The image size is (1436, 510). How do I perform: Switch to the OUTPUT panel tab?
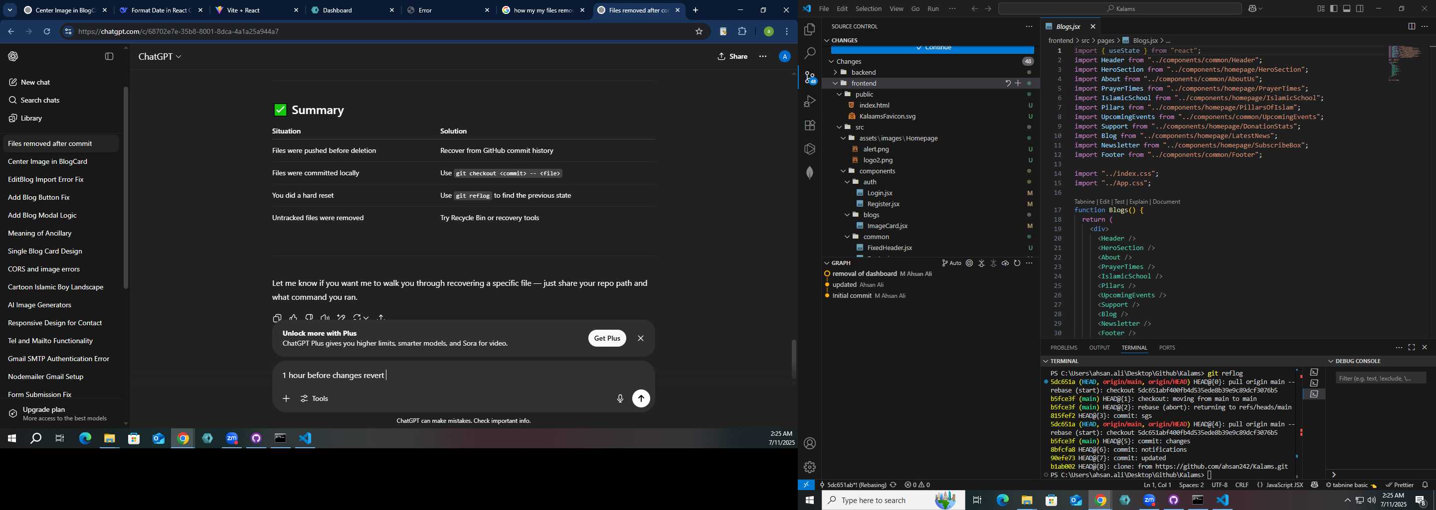(x=1099, y=348)
